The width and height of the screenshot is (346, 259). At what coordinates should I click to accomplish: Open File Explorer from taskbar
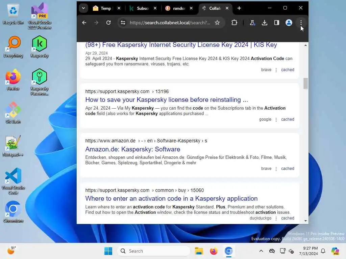point(199,251)
